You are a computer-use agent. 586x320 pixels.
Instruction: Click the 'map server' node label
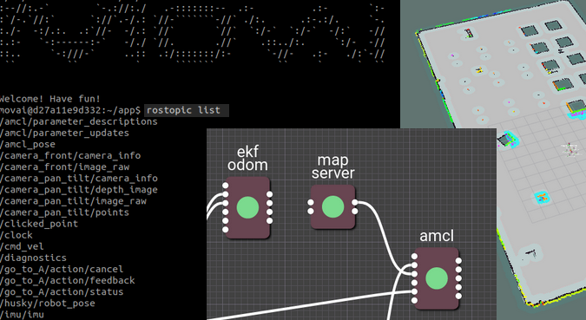(333, 167)
